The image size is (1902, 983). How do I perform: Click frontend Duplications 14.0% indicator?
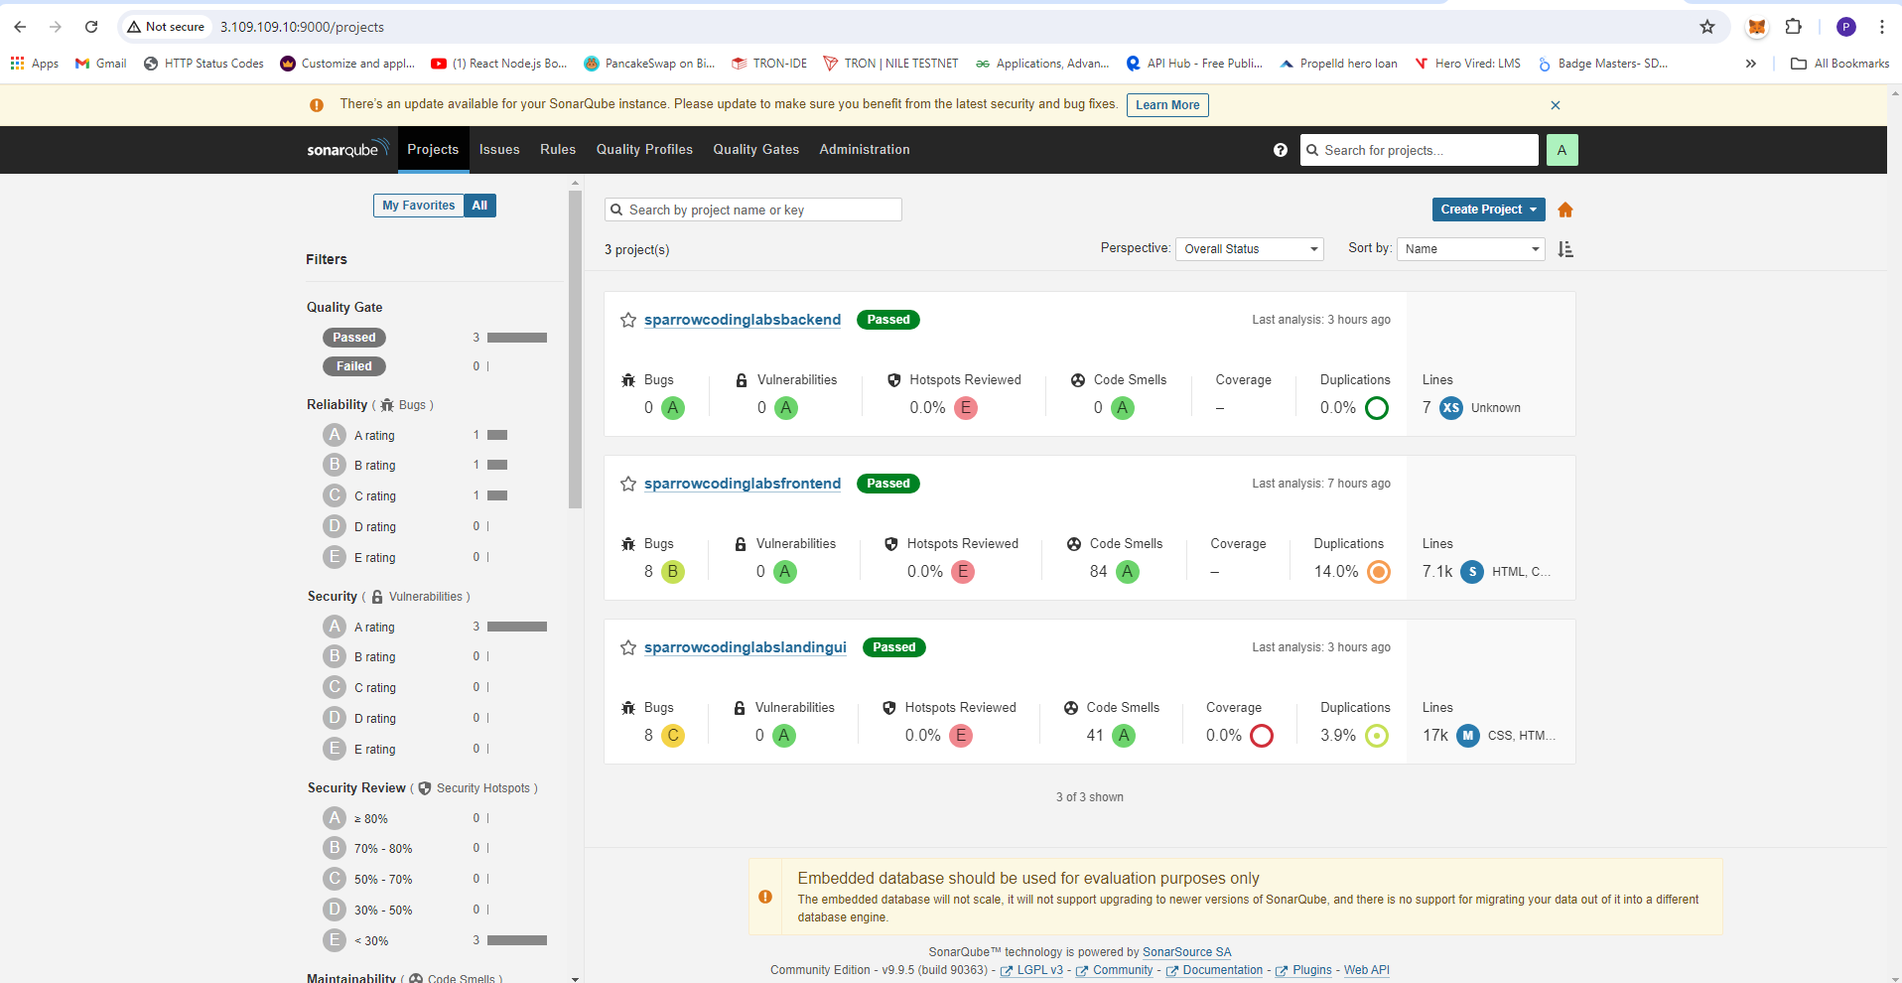(x=1379, y=572)
